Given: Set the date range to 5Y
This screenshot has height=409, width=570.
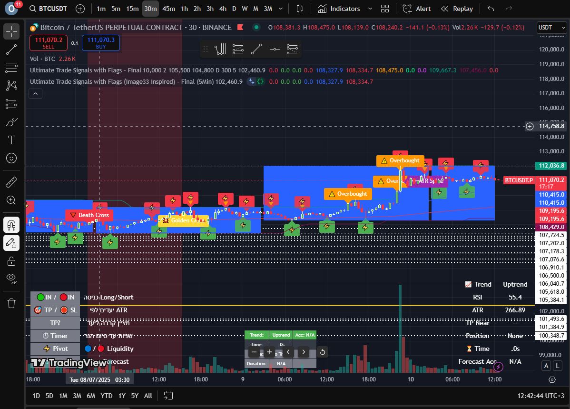Looking at the screenshot, I should (135, 396).
